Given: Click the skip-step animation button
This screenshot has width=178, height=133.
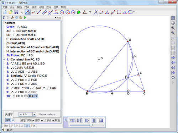Looking at the screenshot, I should tap(80, 121).
